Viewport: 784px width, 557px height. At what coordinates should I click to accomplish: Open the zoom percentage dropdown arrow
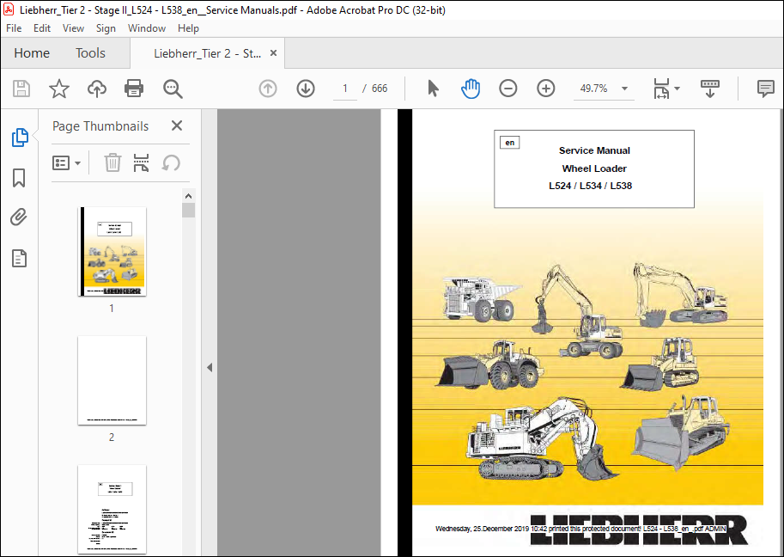624,89
